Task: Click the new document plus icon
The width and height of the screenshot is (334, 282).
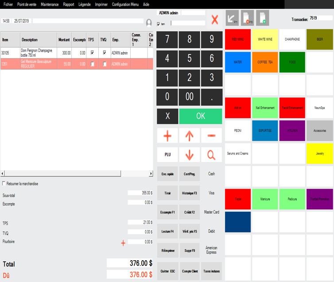Action: click(262, 18)
